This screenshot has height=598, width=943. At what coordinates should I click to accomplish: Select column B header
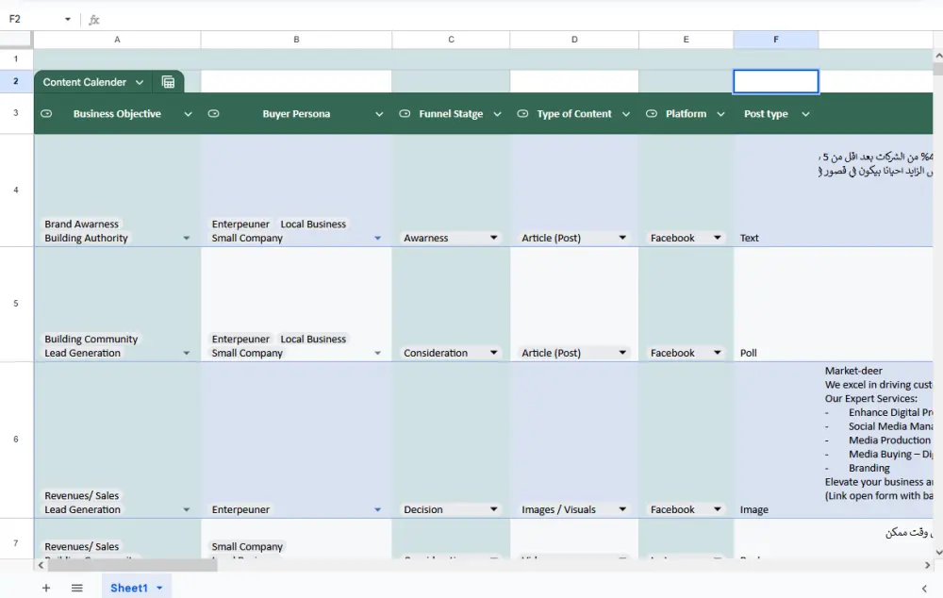click(x=296, y=39)
